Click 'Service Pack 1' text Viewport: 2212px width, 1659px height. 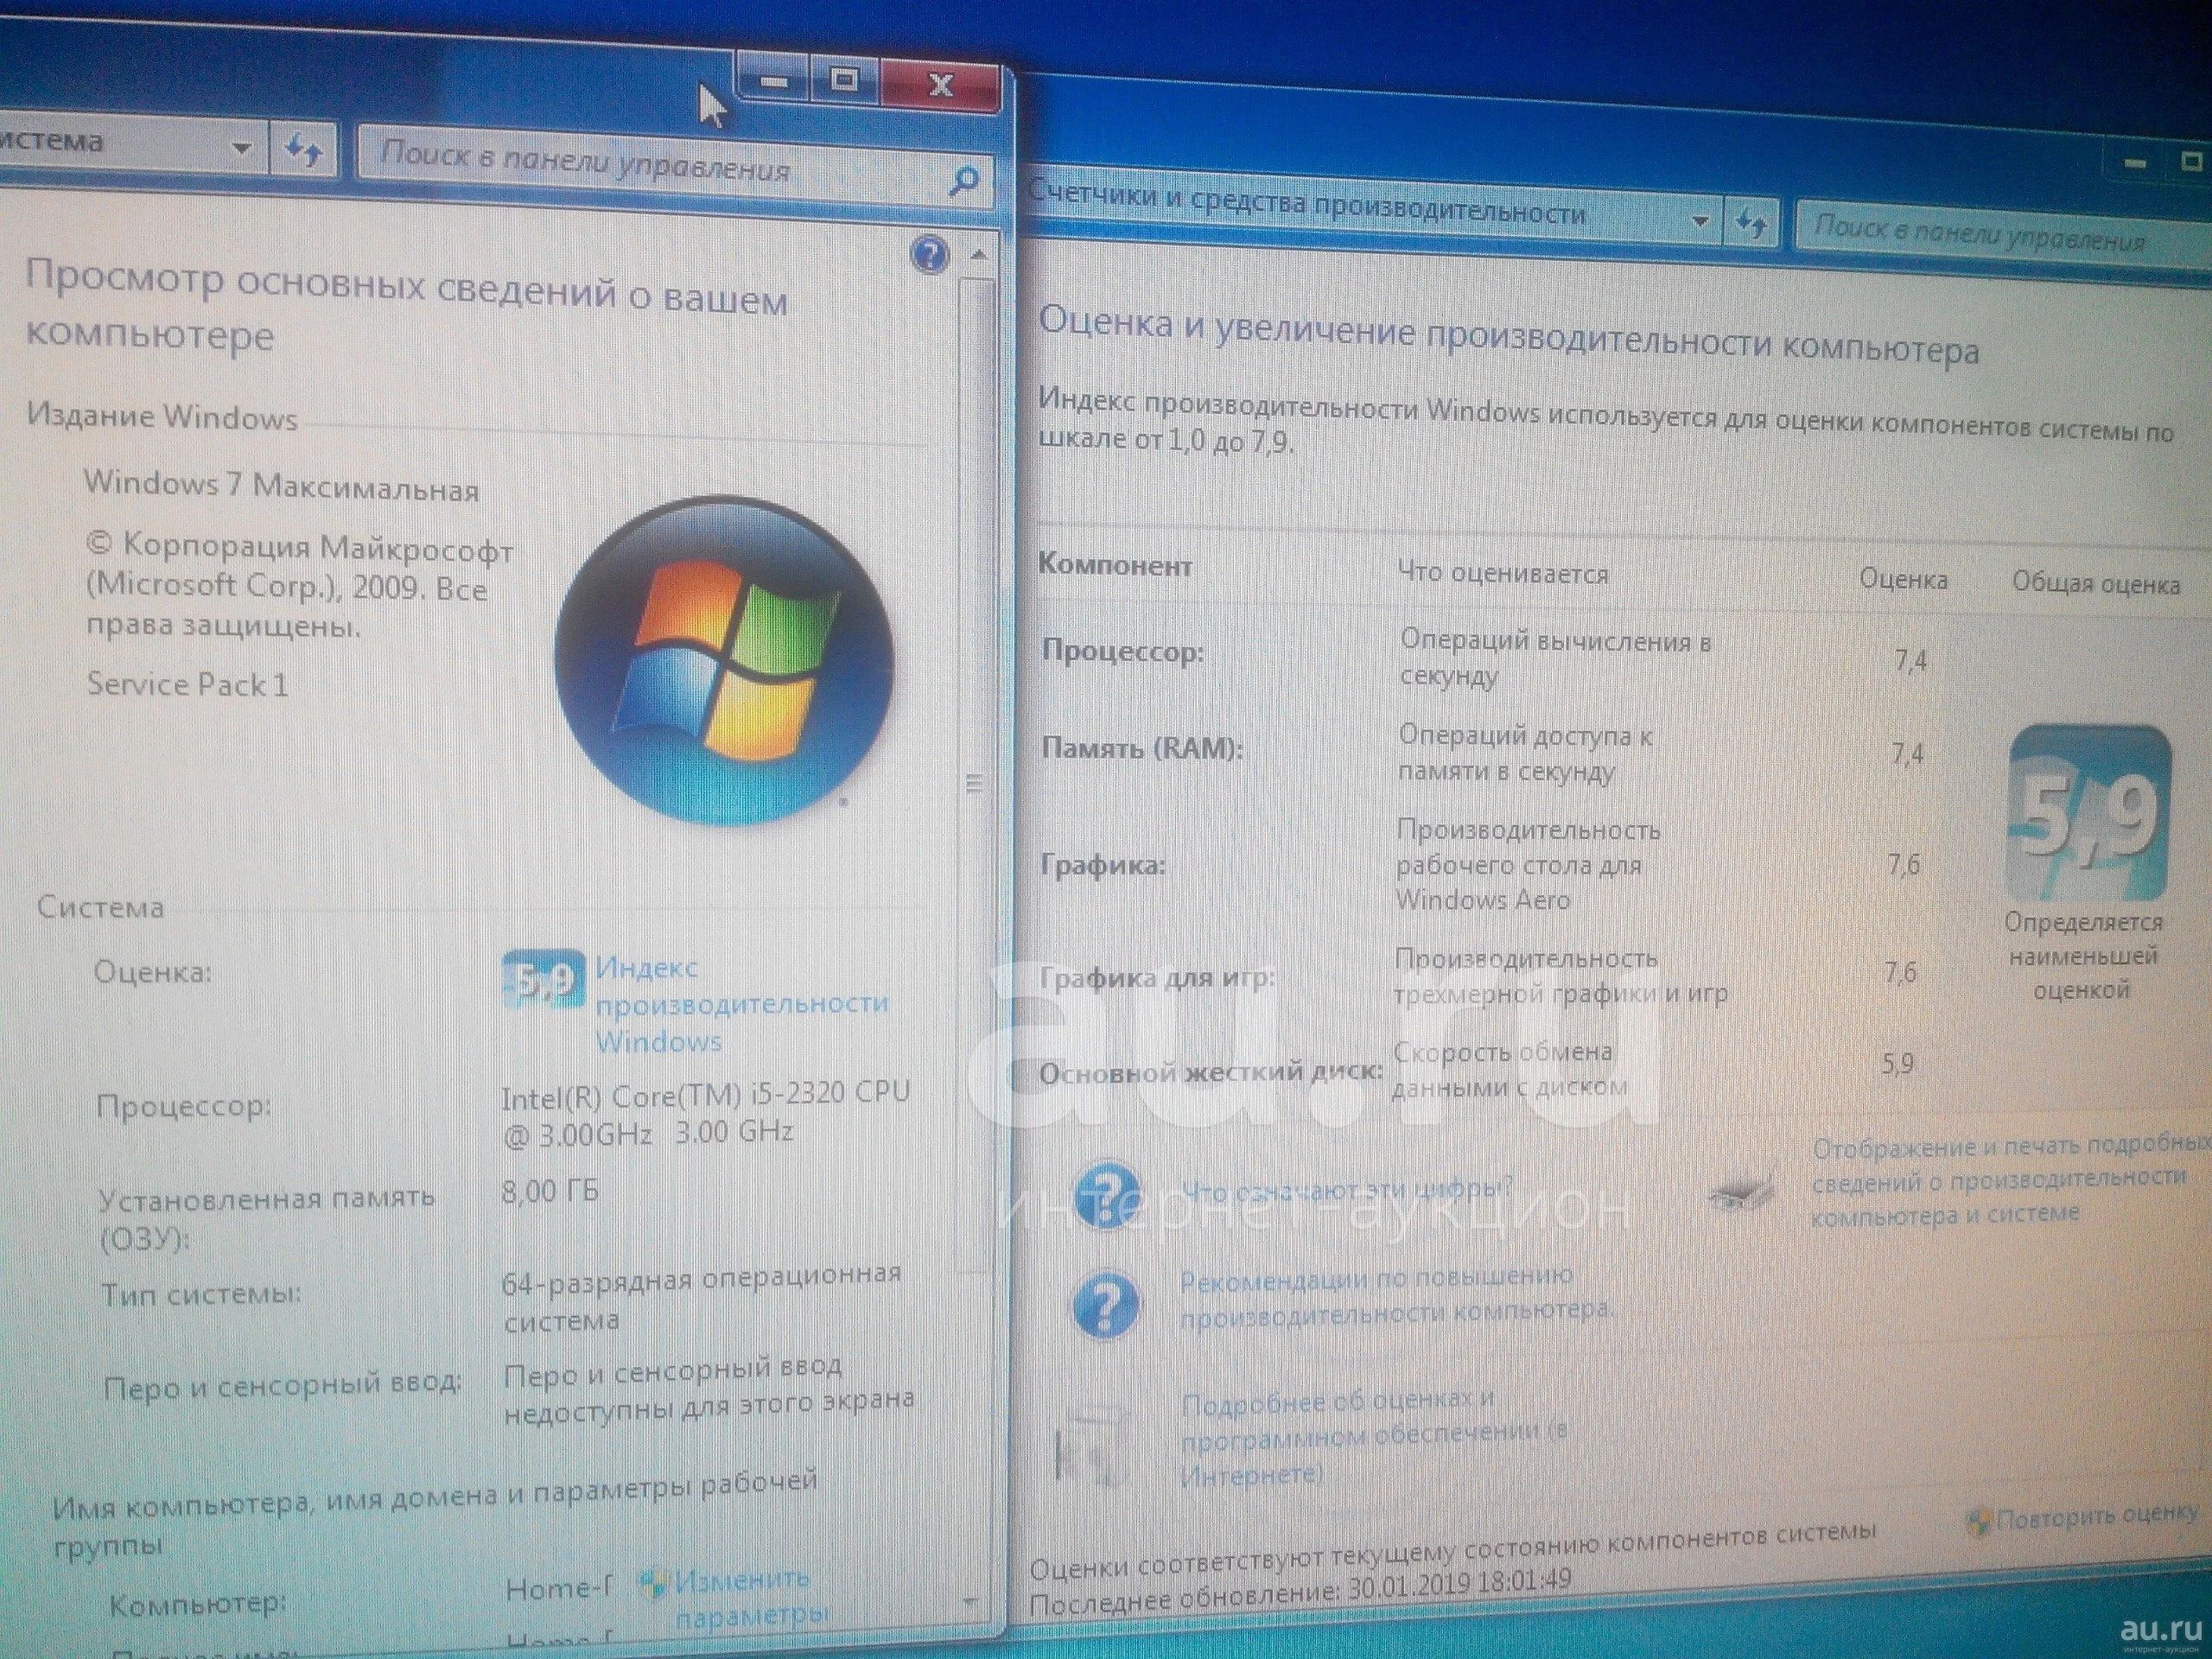[x=187, y=684]
